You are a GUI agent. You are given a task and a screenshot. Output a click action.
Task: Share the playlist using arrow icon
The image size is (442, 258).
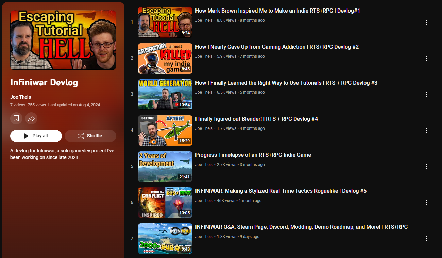31,118
